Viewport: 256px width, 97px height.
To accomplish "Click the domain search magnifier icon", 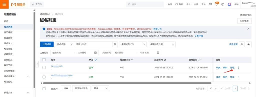I will pos(115,44).
